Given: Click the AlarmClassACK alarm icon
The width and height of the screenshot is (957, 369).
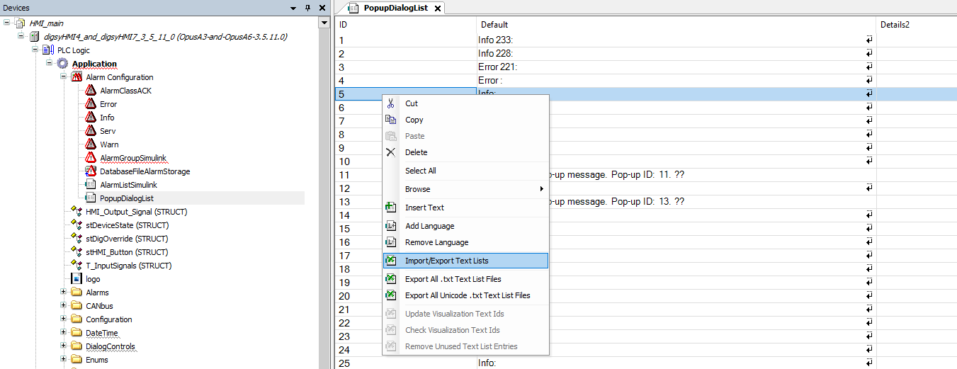Looking at the screenshot, I should pos(90,91).
